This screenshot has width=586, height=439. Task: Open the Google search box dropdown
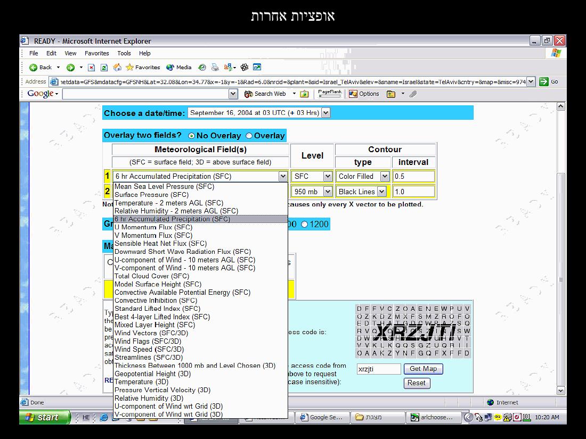[x=233, y=94]
